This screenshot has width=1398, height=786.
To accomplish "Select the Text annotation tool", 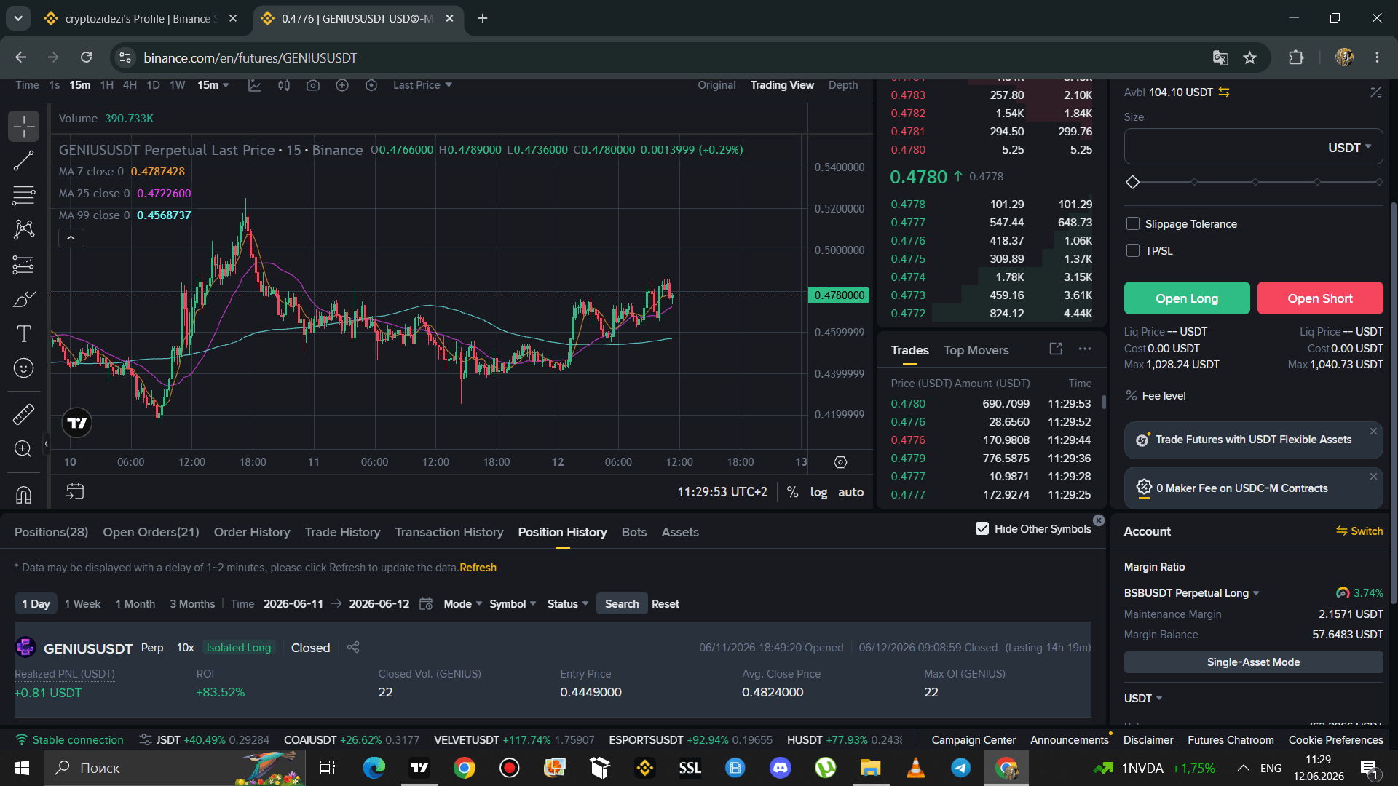I will 24,334.
